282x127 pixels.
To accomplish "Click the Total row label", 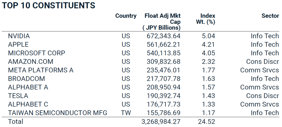I will 16,121.
